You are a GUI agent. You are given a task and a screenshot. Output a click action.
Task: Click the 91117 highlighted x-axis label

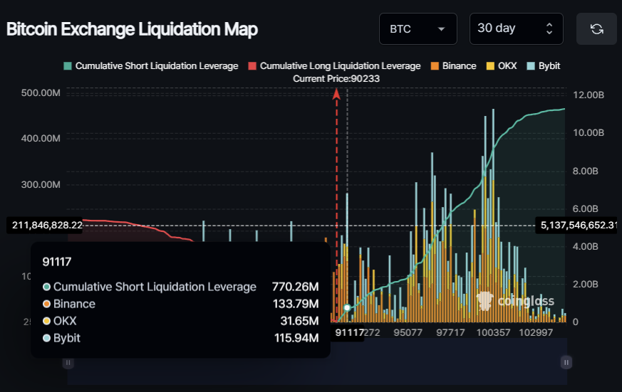(350, 332)
